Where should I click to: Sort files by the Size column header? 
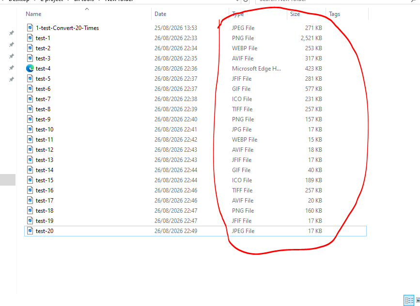click(295, 14)
